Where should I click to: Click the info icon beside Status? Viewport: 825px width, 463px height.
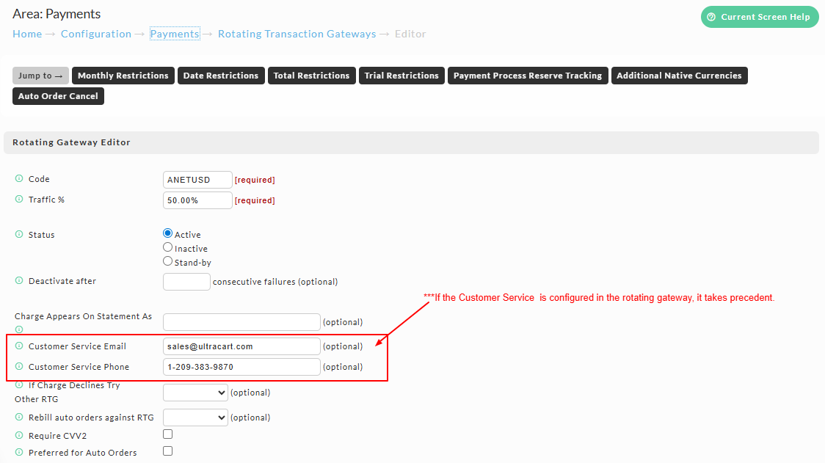(x=19, y=234)
